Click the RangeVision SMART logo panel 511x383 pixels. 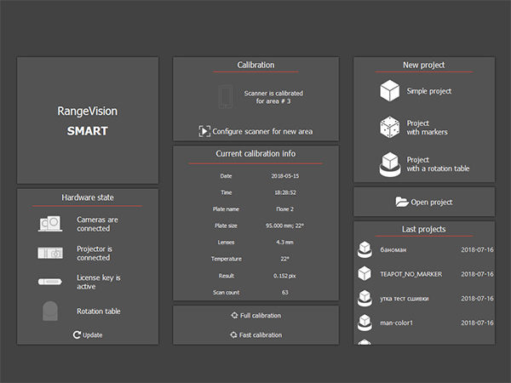tap(88, 121)
